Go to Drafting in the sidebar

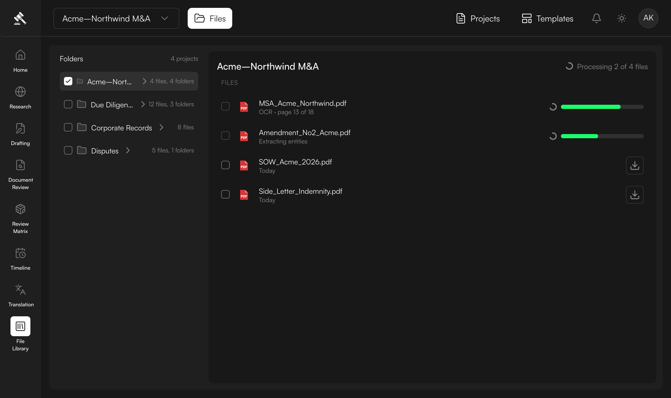(x=20, y=134)
